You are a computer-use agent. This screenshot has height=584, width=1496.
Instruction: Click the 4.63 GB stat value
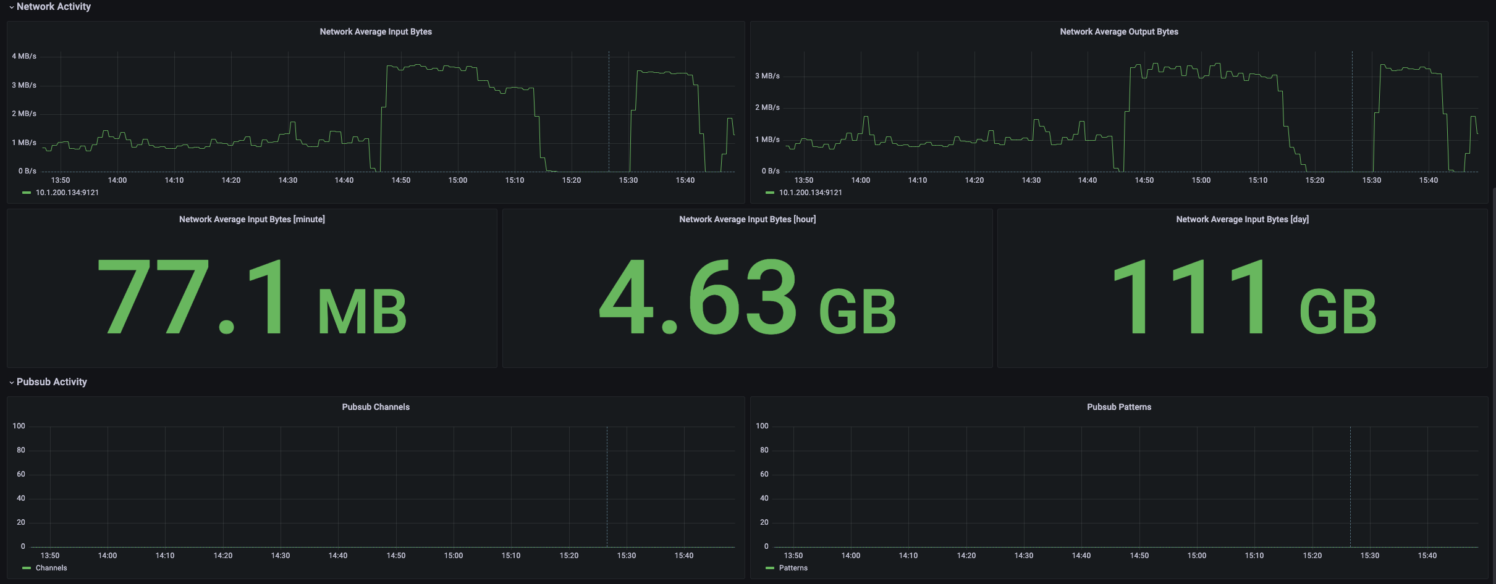[747, 297]
